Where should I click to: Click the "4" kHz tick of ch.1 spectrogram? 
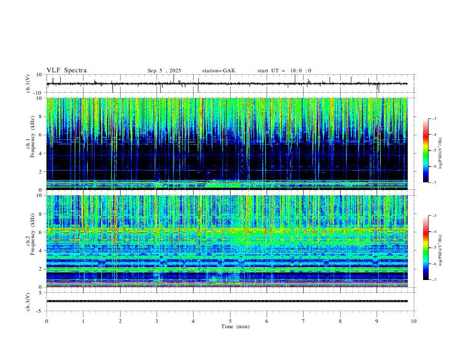tap(41, 154)
